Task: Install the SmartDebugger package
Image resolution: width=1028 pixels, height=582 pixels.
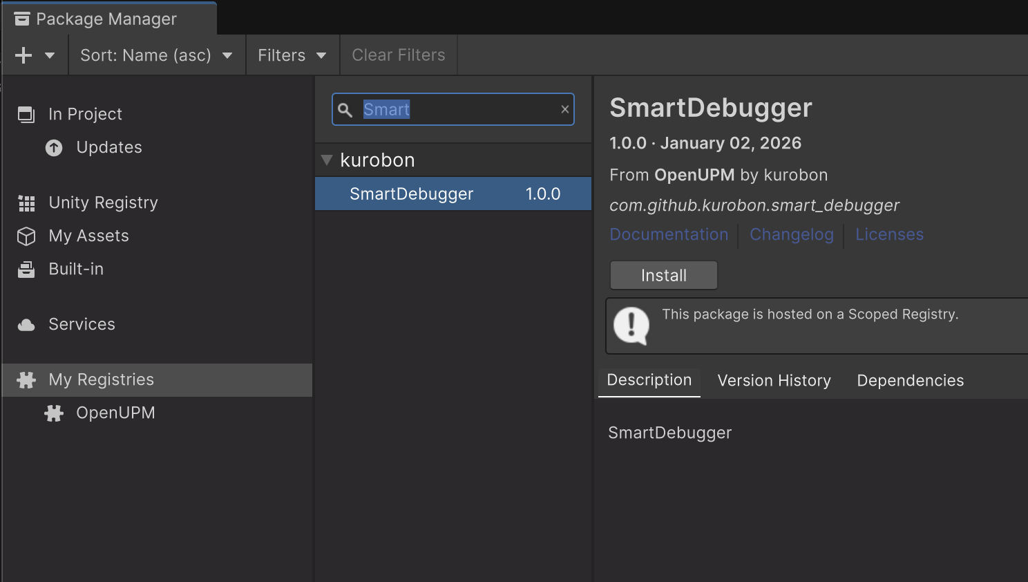Action: [664, 275]
